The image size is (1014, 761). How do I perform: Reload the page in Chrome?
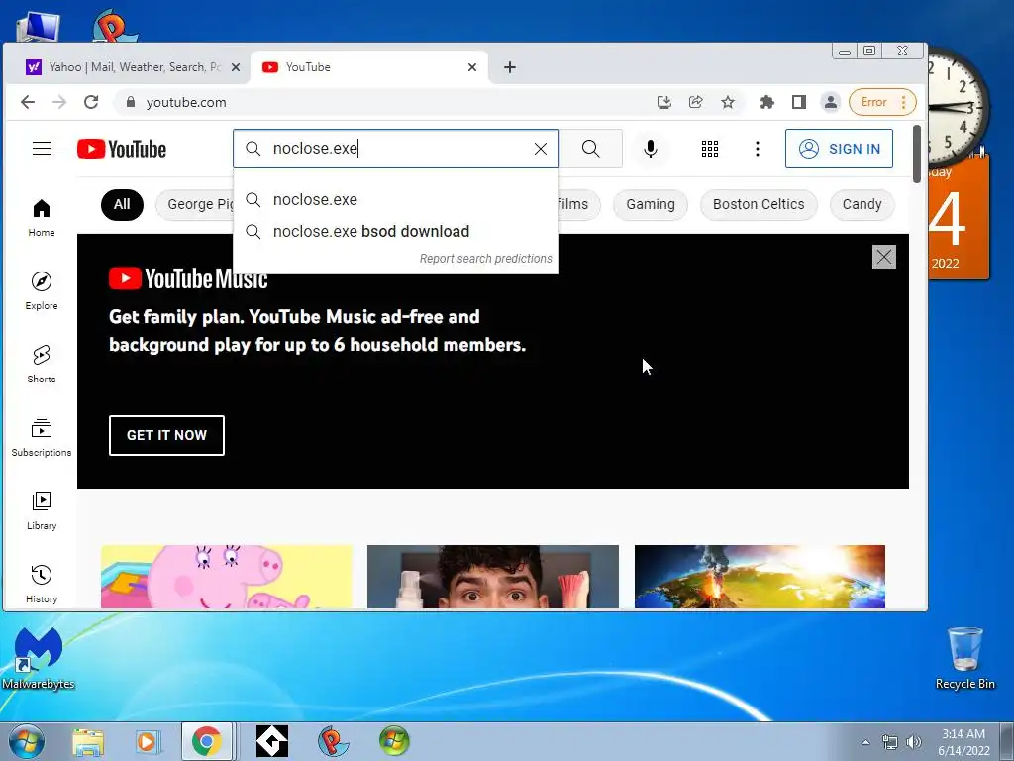(91, 102)
